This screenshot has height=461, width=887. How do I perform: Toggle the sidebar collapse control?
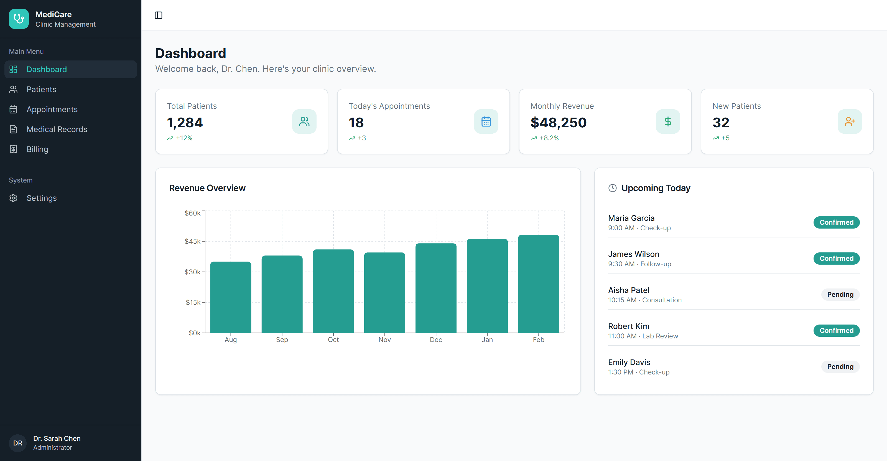click(159, 15)
